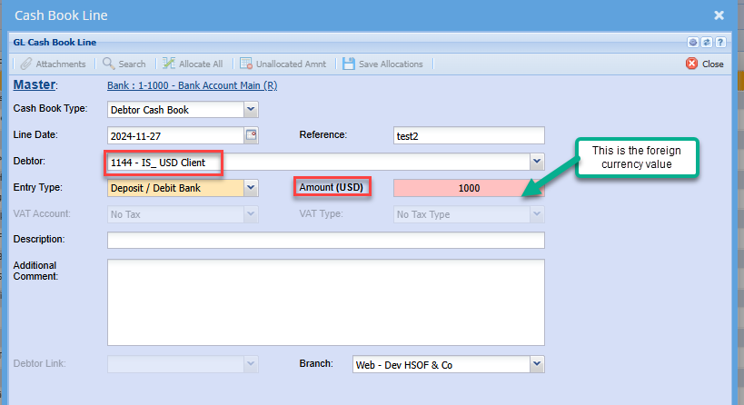Click Save Allocations button

pos(383,64)
